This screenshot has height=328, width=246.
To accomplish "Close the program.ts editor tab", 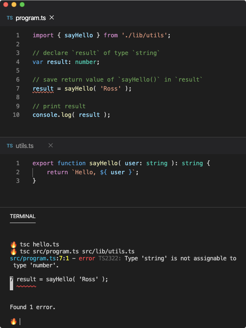I will tap(52, 18).
